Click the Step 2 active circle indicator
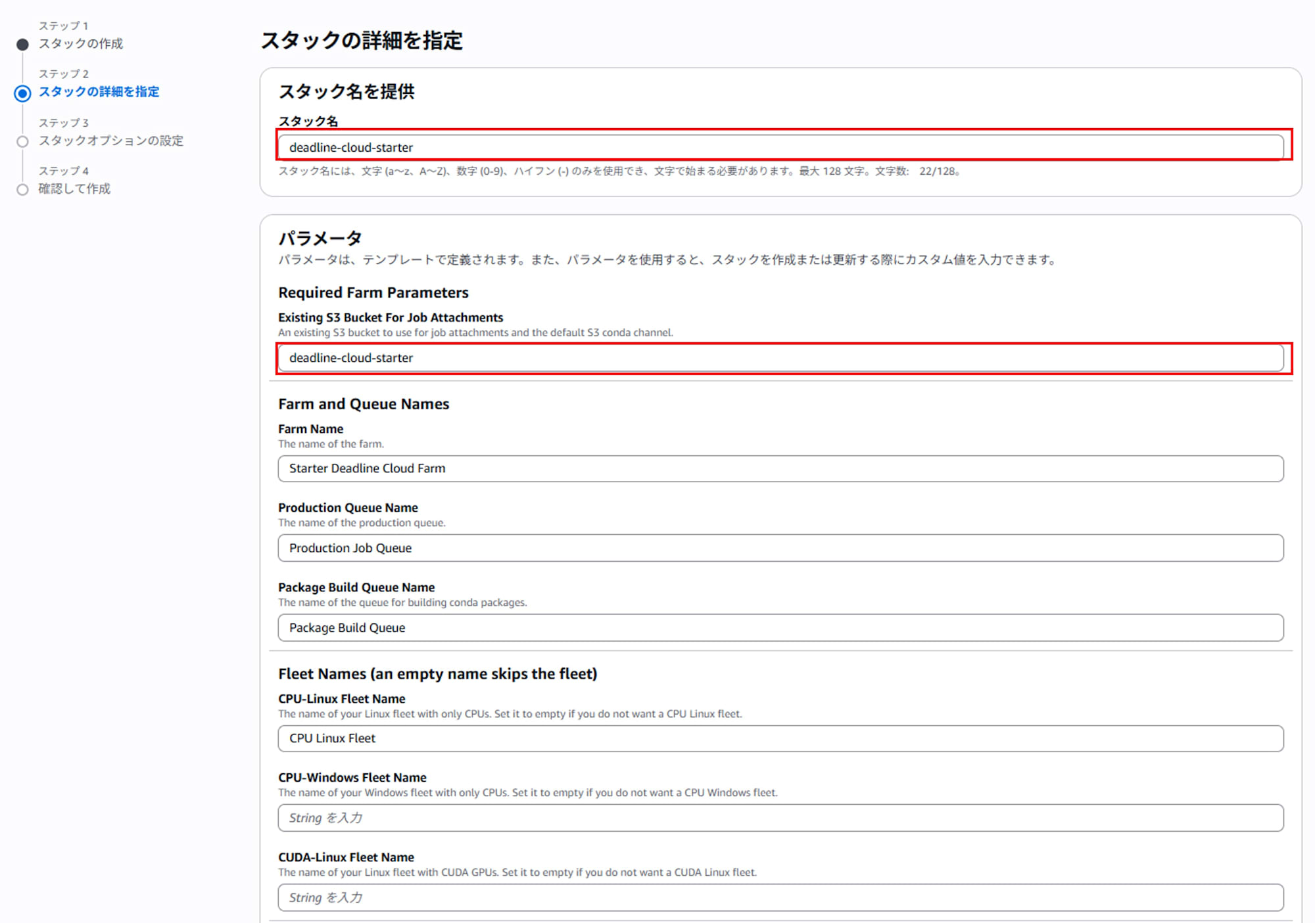This screenshot has width=1315, height=923. [x=22, y=93]
